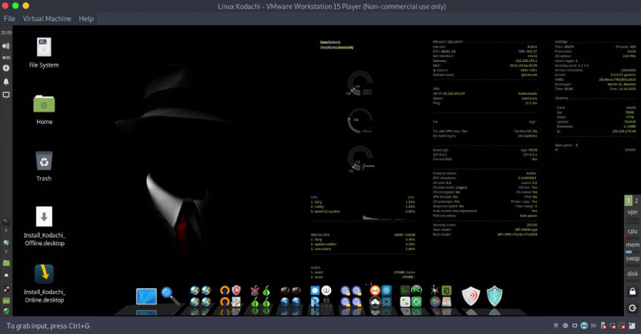The width and height of the screenshot is (641, 334).
Task: Click the magnifying glass search icon in dock
Action: coord(170,295)
